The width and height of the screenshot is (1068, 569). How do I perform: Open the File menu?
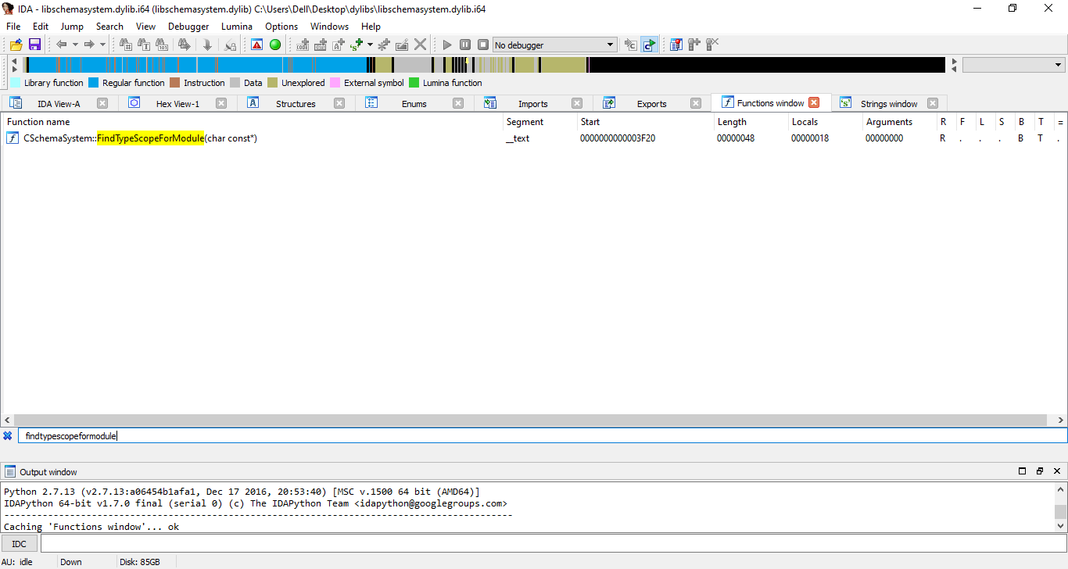(13, 26)
